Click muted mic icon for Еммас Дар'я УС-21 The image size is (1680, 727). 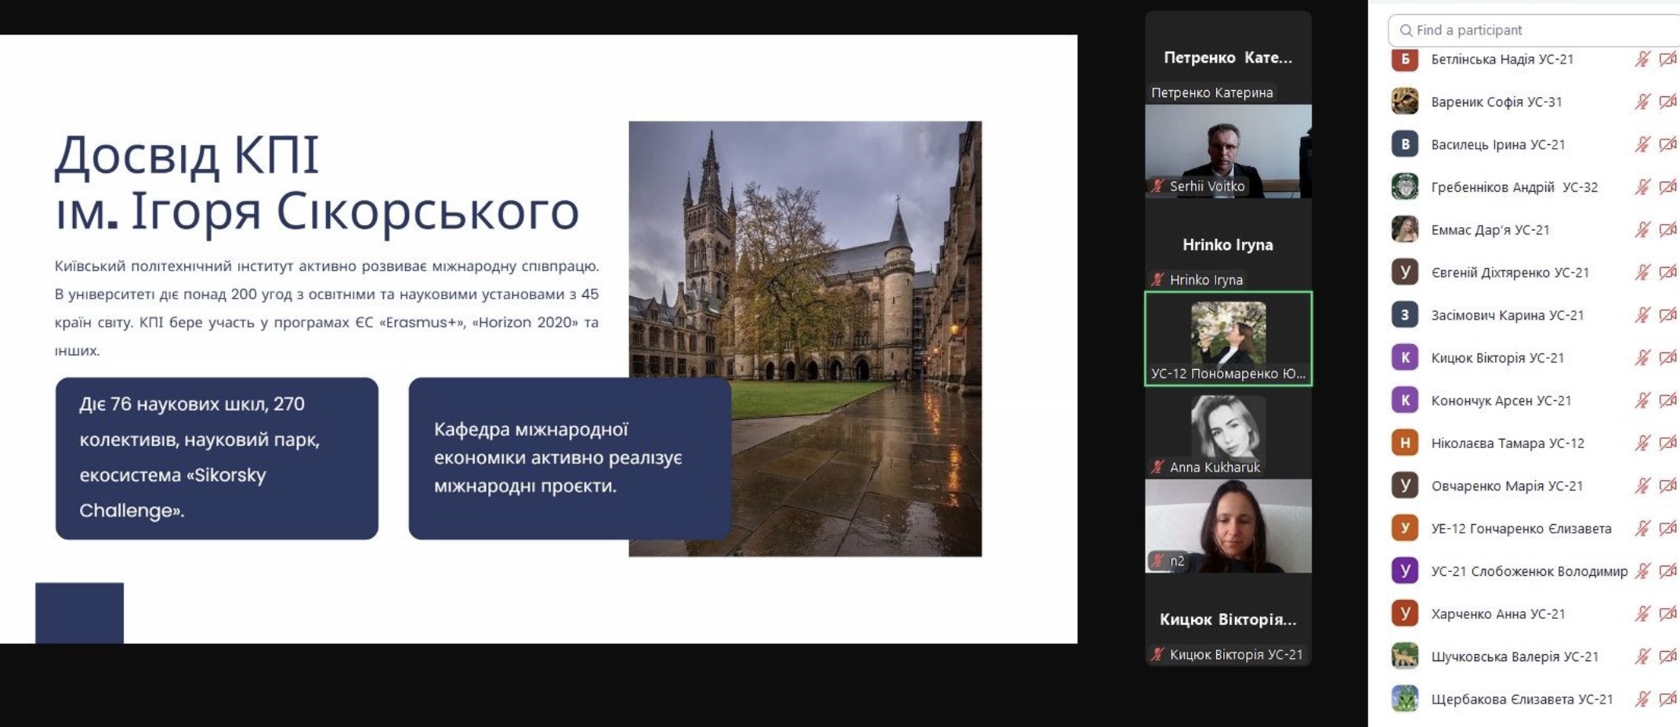[1642, 230]
